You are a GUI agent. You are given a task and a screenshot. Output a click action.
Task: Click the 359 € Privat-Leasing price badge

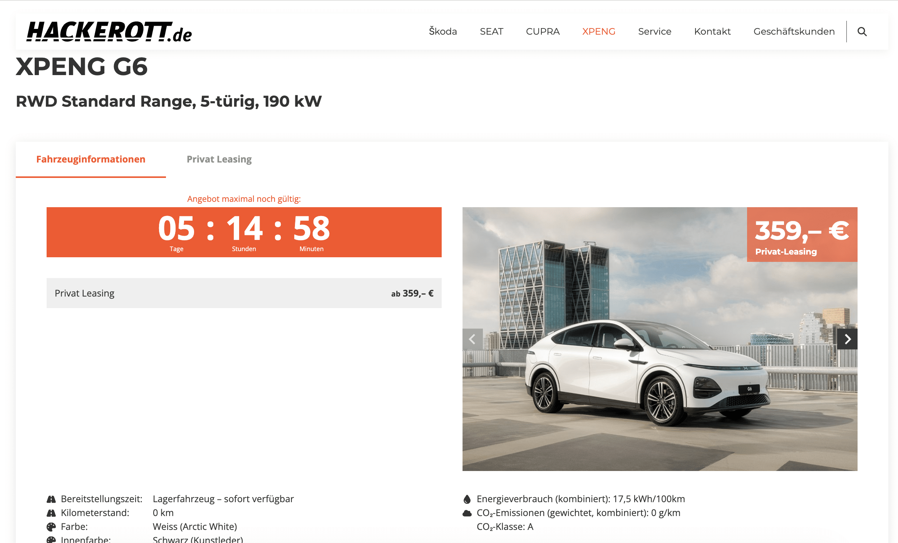pyautogui.click(x=802, y=235)
